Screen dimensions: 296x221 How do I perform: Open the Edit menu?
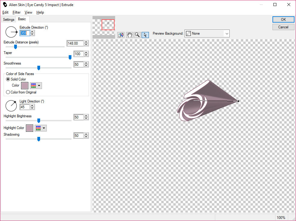pyautogui.click(x=5, y=12)
